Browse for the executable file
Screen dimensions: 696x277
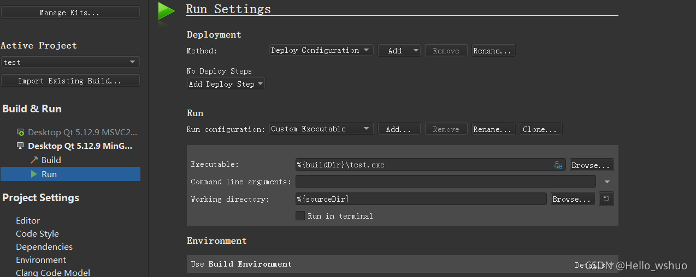pyautogui.click(x=591, y=165)
